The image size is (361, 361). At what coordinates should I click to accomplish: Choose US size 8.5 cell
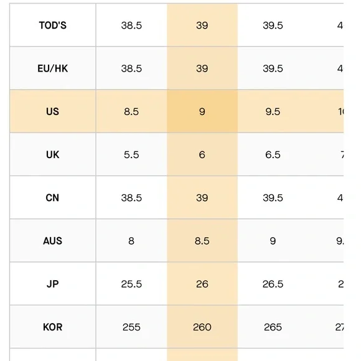point(131,111)
